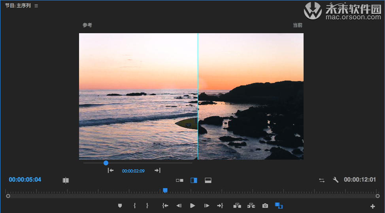The width and height of the screenshot is (385, 213).
Task: Click the current frame with rocks
Action: tap(251, 96)
